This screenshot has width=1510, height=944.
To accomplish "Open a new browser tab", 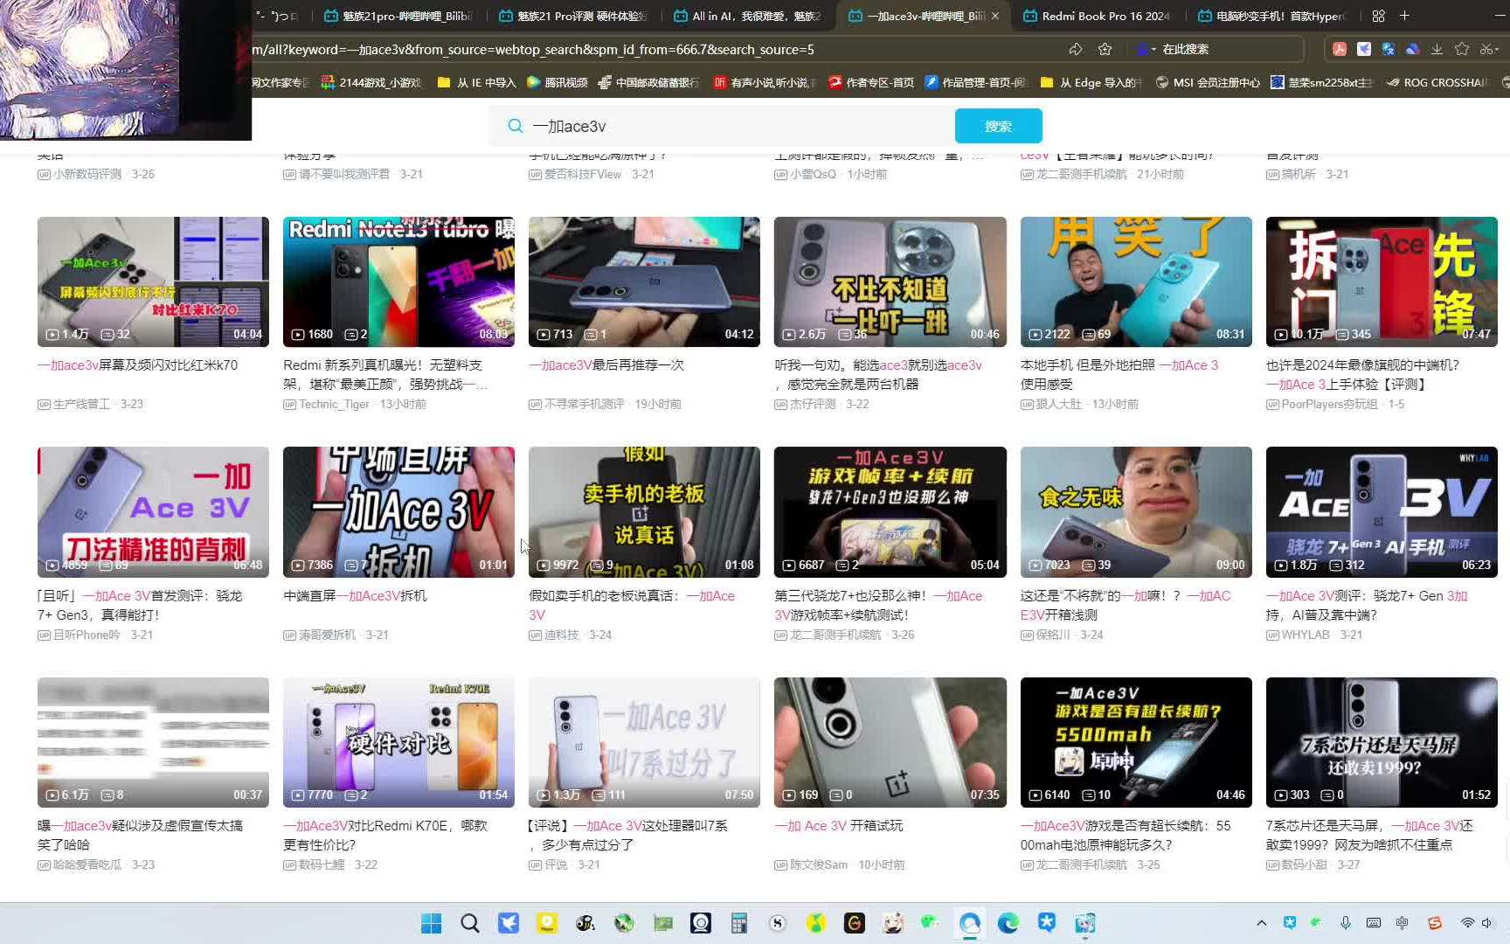I will pos(1404,16).
